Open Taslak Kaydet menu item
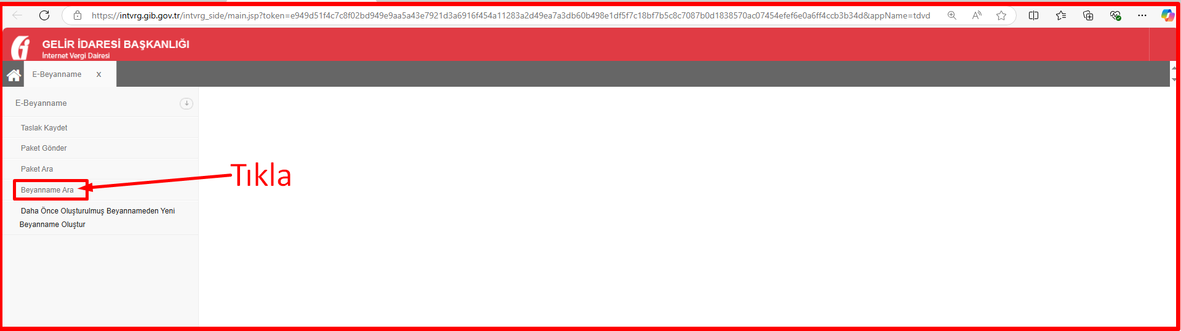This screenshot has width=1181, height=331. click(x=44, y=128)
